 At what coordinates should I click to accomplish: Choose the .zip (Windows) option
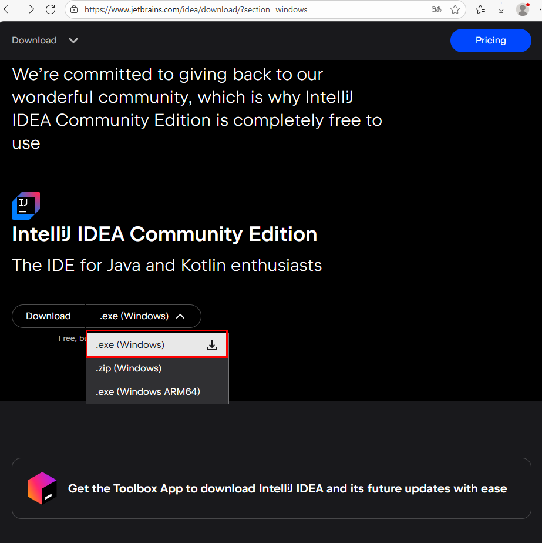pyautogui.click(x=129, y=368)
